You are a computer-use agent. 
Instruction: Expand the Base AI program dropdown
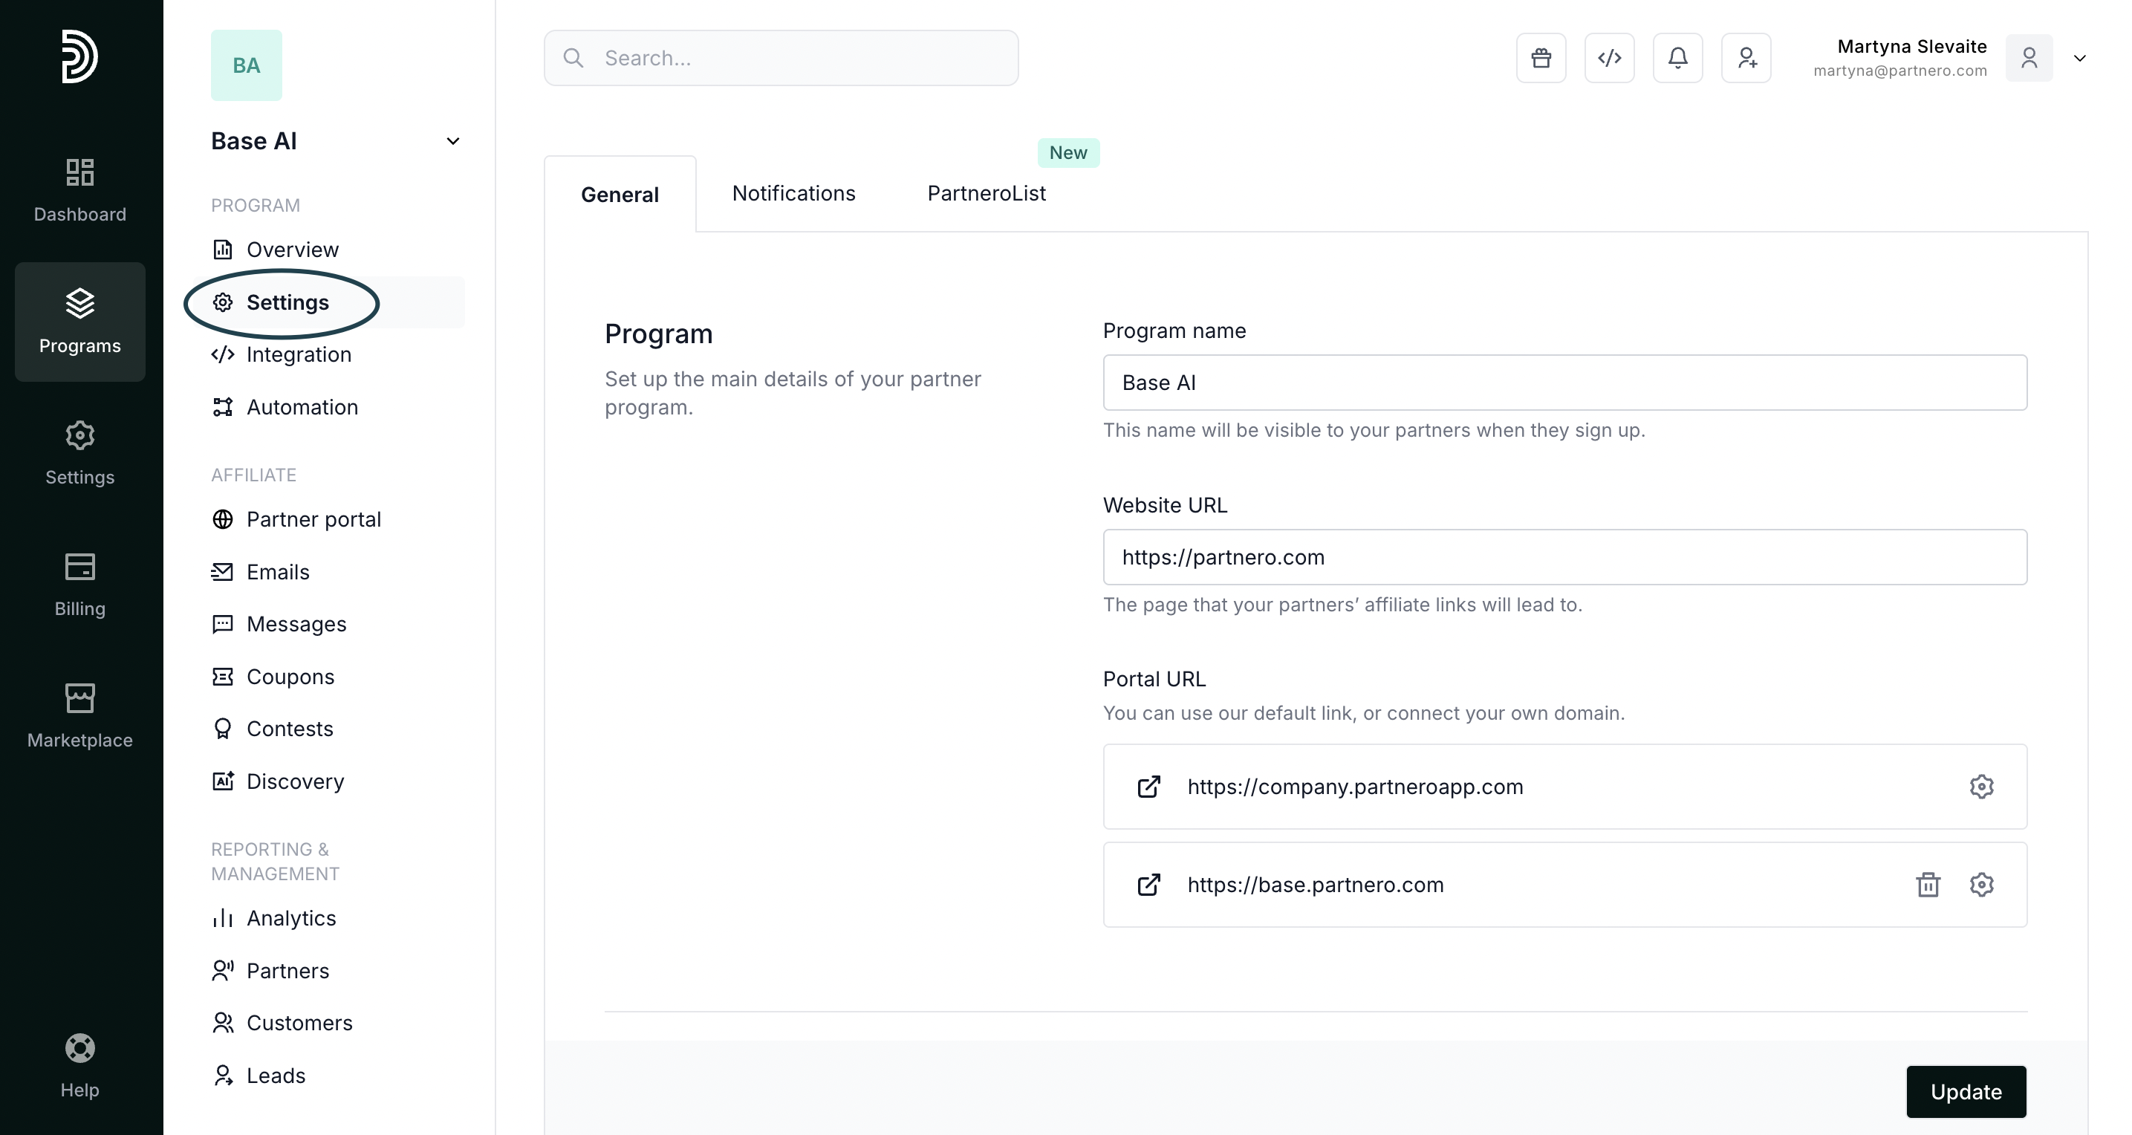(x=452, y=140)
